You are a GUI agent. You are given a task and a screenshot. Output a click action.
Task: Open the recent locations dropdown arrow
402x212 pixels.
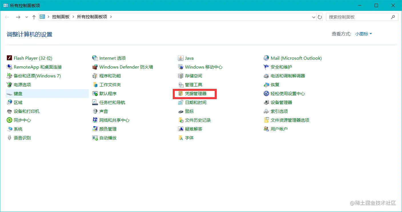[27, 17]
